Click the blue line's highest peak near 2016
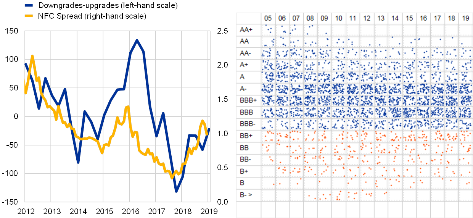473x218 pixels. tap(137, 40)
